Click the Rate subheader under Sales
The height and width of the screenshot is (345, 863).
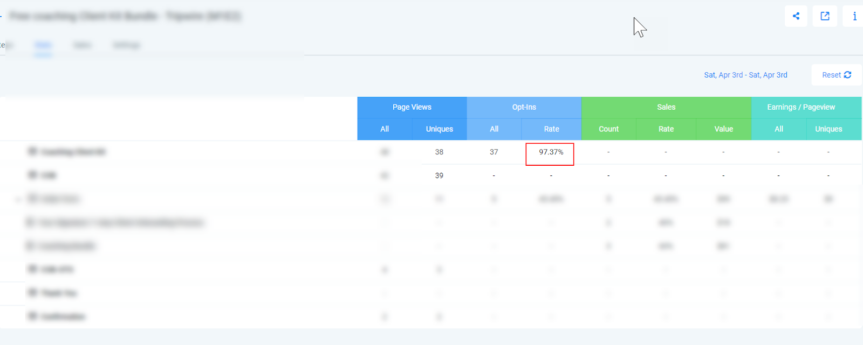coord(666,129)
